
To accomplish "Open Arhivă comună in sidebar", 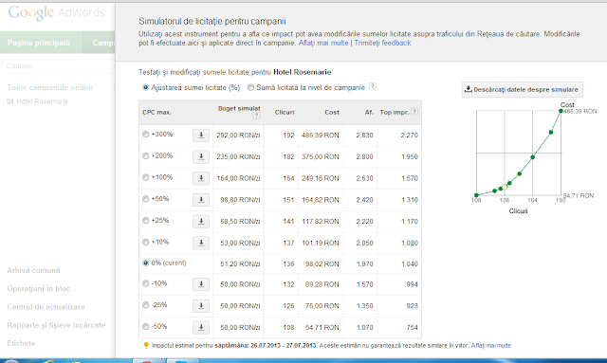I will (x=33, y=270).
